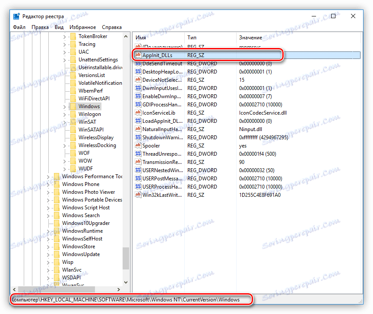Click the Тип column header
373x314 pixels.
(x=210, y=37)
